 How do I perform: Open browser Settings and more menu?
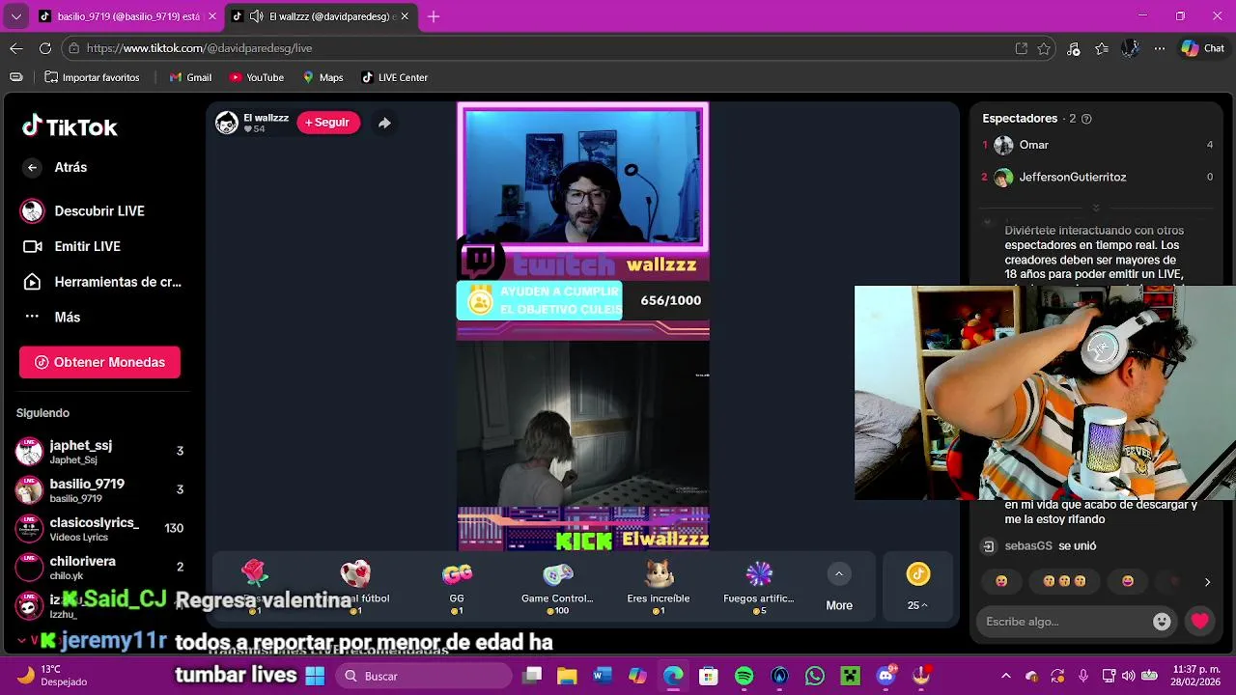coord(1160,48)
